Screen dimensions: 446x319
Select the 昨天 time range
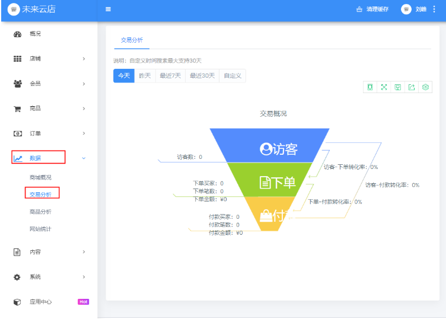tap(145, 76)
